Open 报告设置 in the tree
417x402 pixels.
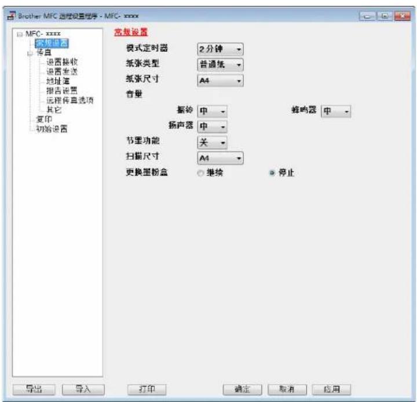pyautogui.click(x=62, y=91)
